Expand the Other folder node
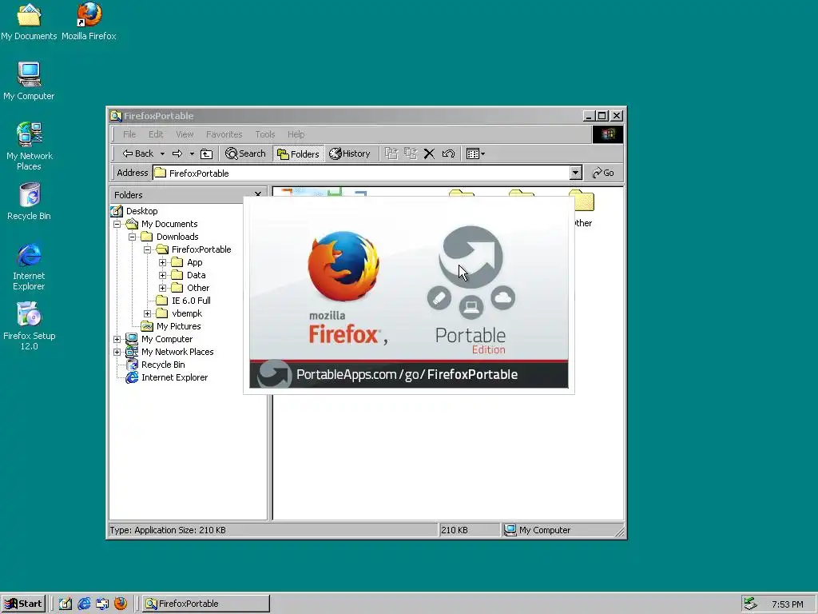818x614 pixels. (163, 288)
